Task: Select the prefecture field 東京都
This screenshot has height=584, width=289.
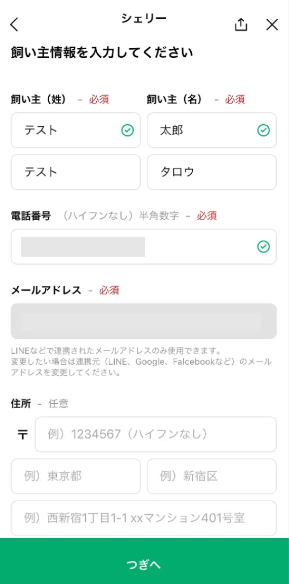Action: coord(76,477)
